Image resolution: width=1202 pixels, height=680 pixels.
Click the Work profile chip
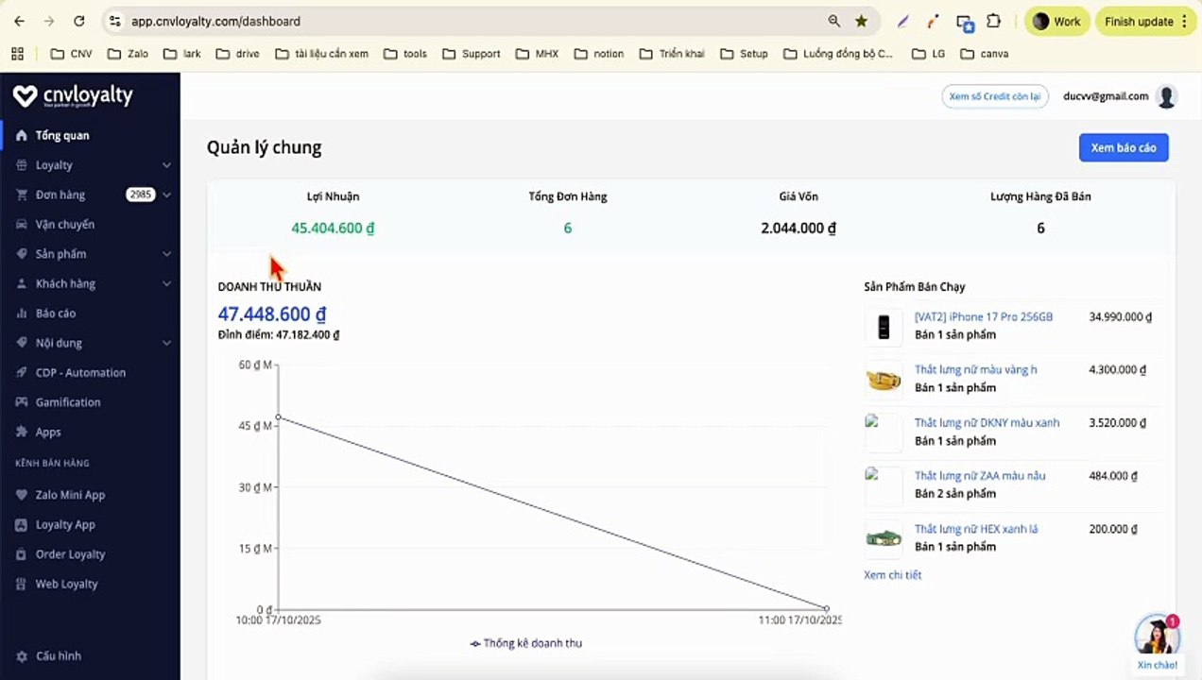click(x=1056, y=21)
